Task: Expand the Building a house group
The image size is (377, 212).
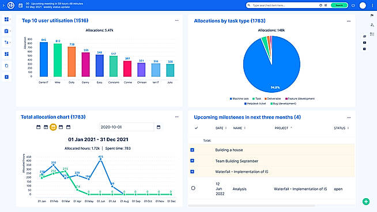Action: tap(192, 150)
